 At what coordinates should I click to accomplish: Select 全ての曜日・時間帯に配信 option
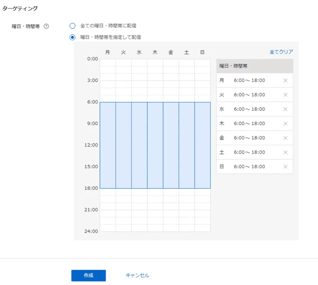tap(72, 26)
